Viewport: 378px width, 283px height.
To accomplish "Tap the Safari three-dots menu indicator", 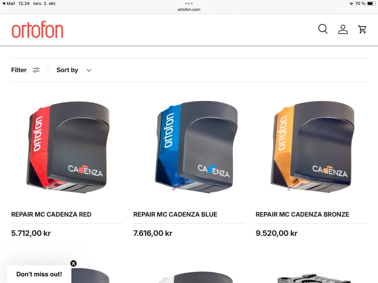I will tap(189, 4).
